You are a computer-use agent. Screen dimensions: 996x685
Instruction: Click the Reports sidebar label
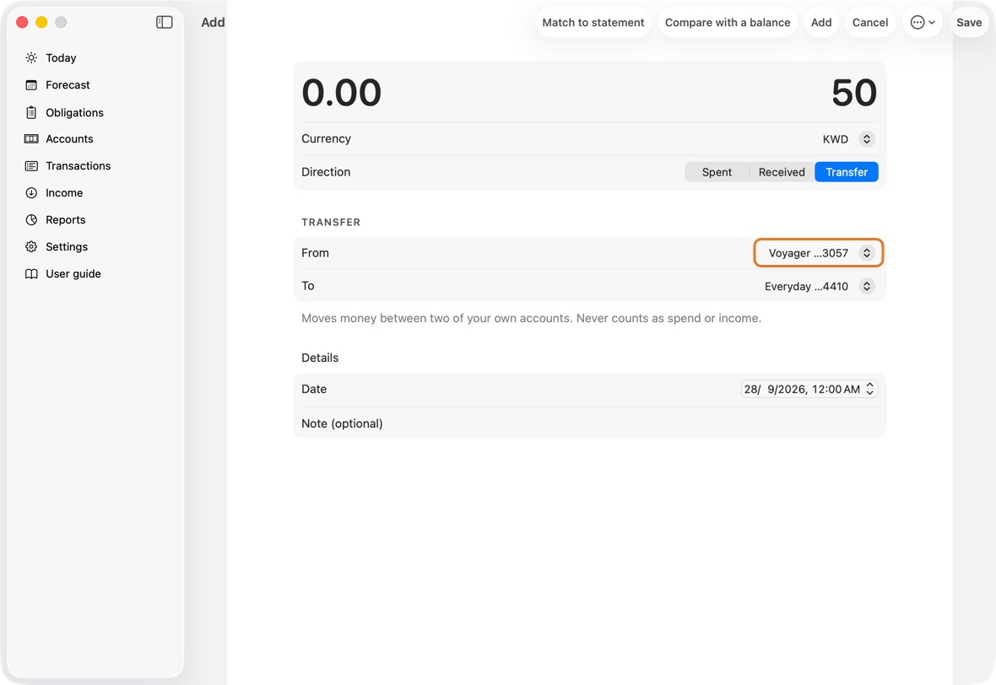point(66,219)
